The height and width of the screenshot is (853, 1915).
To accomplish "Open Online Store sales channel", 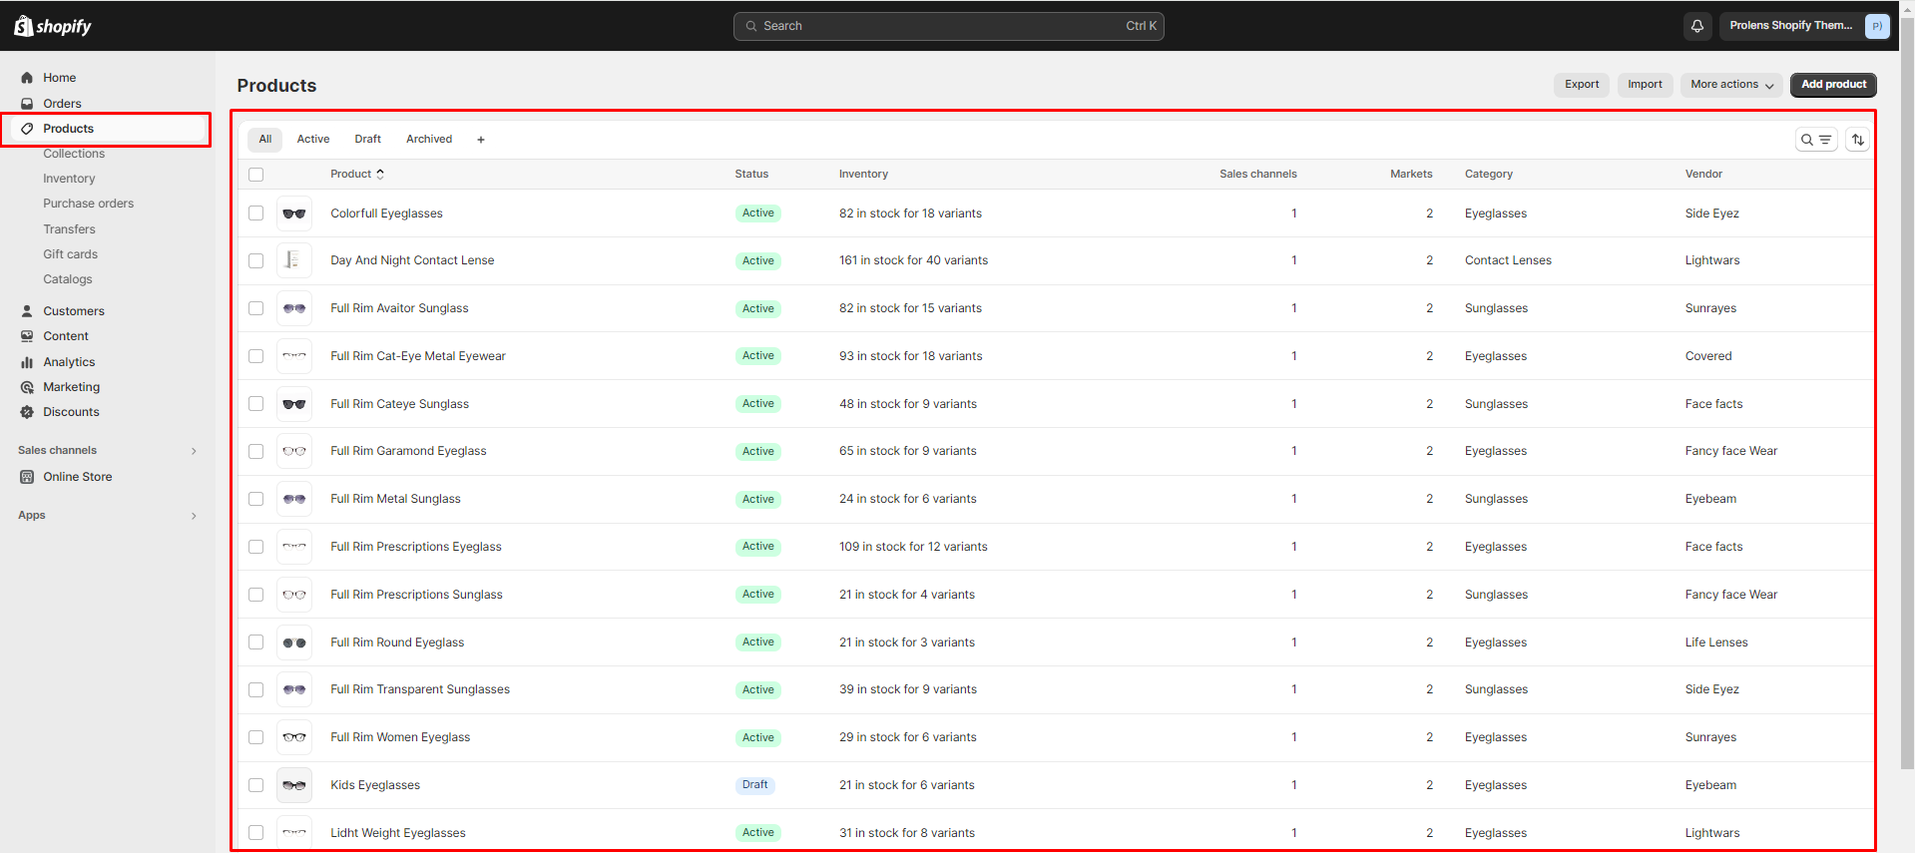I will click(77, 477).
